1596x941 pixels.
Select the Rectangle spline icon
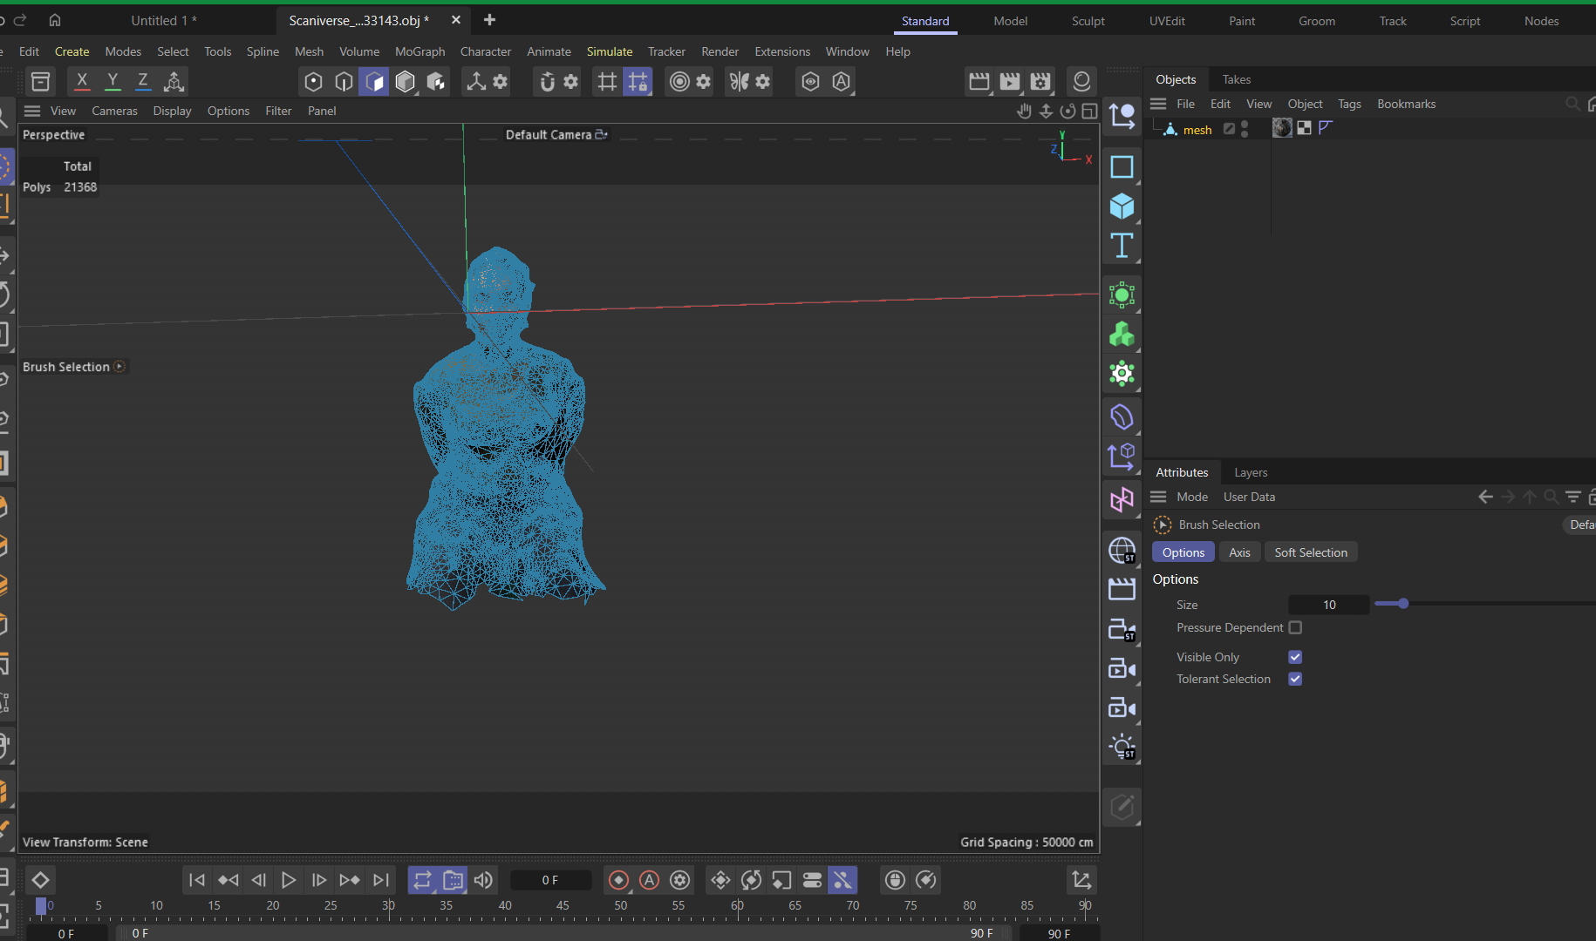pos(1122,166)
